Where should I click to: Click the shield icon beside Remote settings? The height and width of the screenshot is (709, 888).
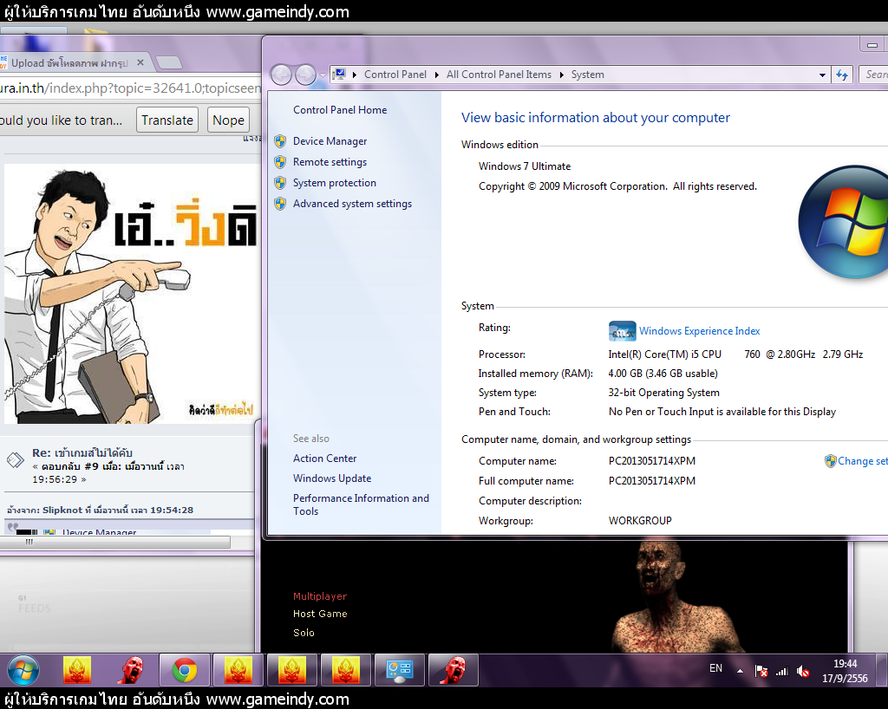point(280,162)
